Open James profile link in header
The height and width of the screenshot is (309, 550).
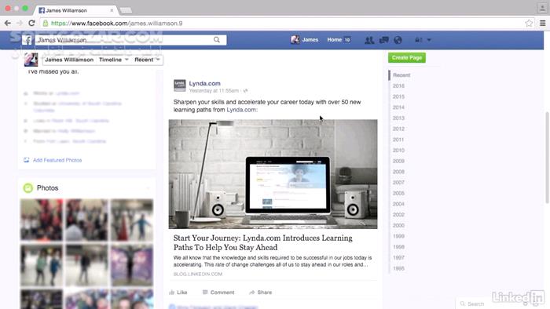click(x=310, y=39)
